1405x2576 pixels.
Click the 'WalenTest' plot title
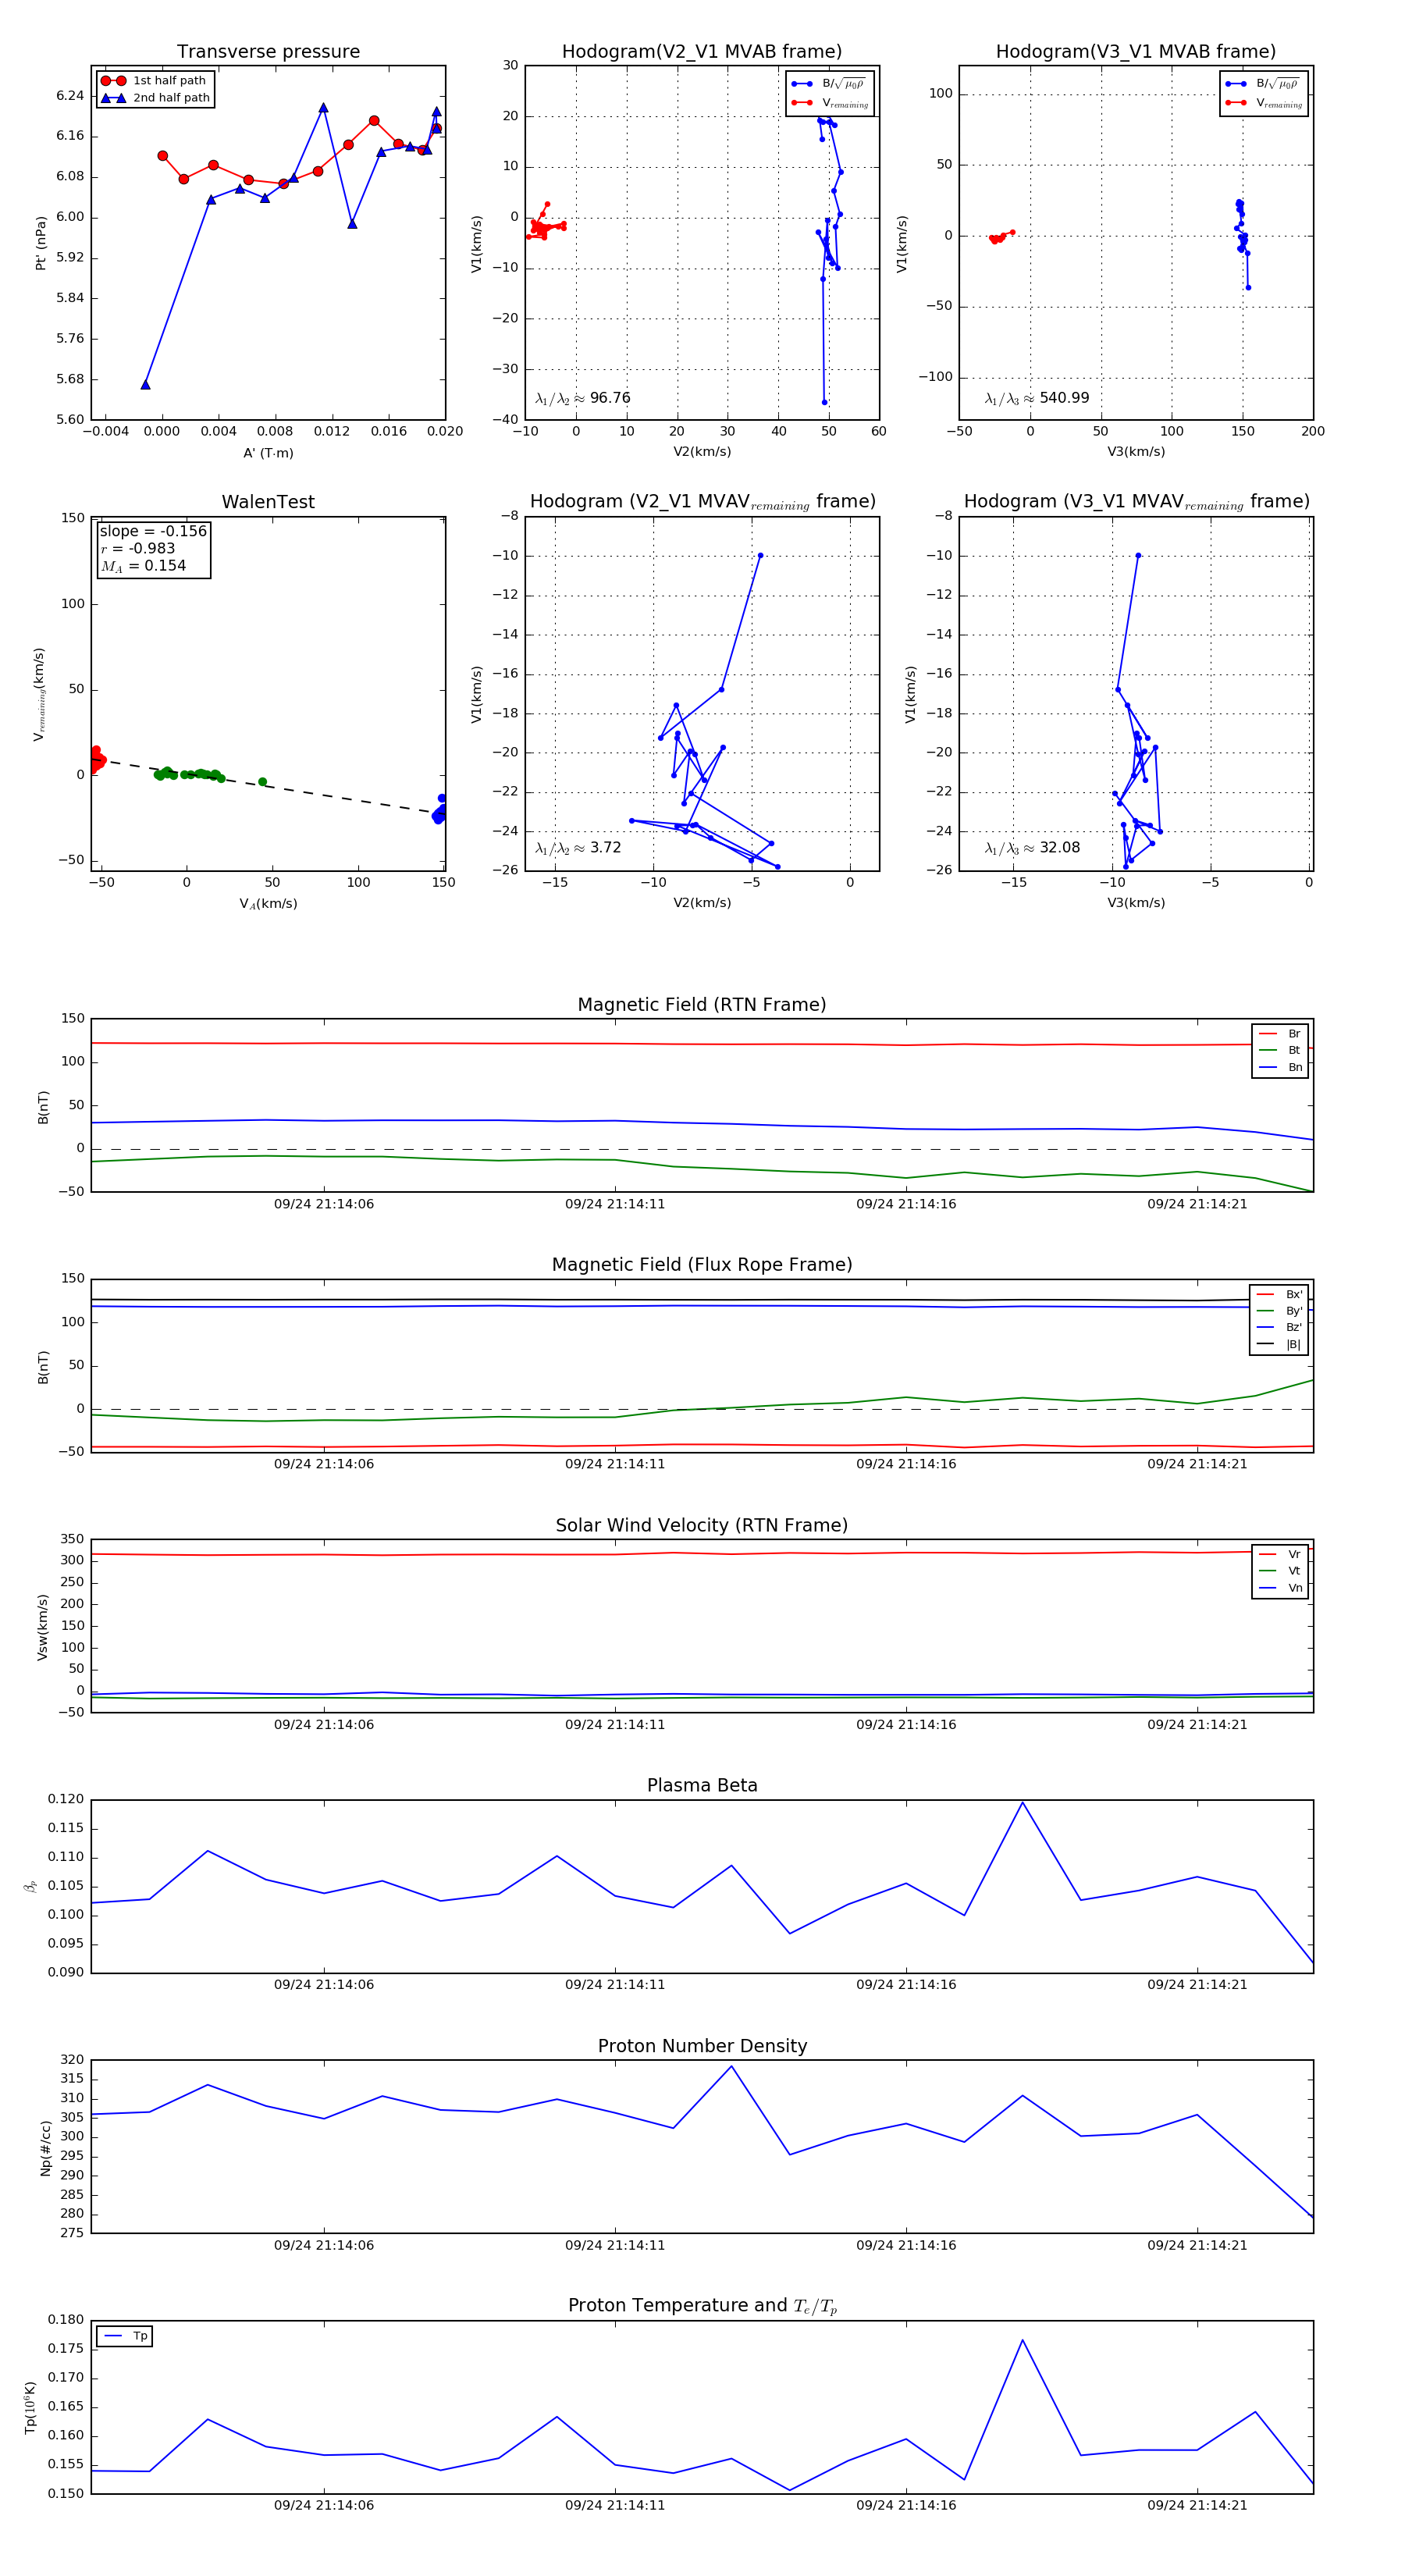click(268, 502)
